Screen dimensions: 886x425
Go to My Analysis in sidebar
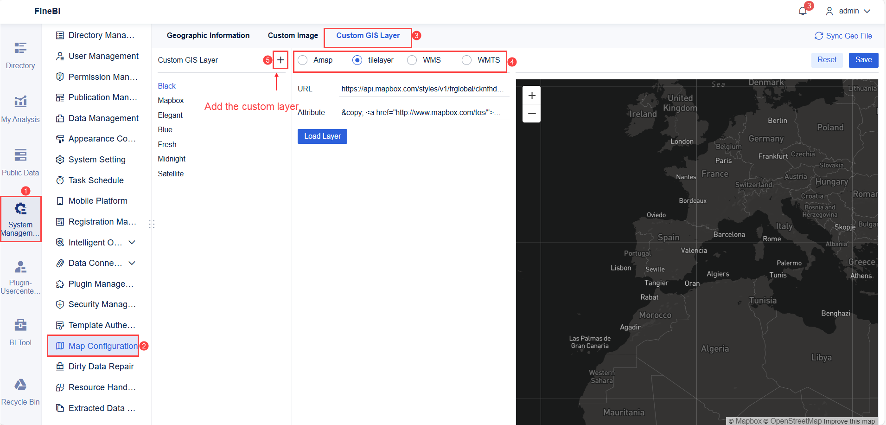point(20,109)
